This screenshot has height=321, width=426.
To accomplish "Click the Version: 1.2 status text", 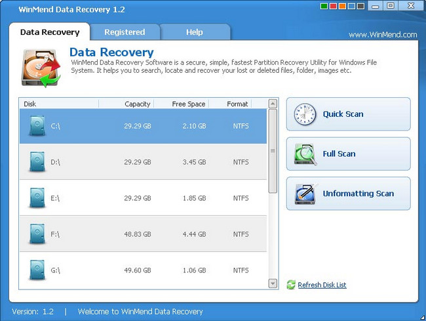I will click(33, 311).
